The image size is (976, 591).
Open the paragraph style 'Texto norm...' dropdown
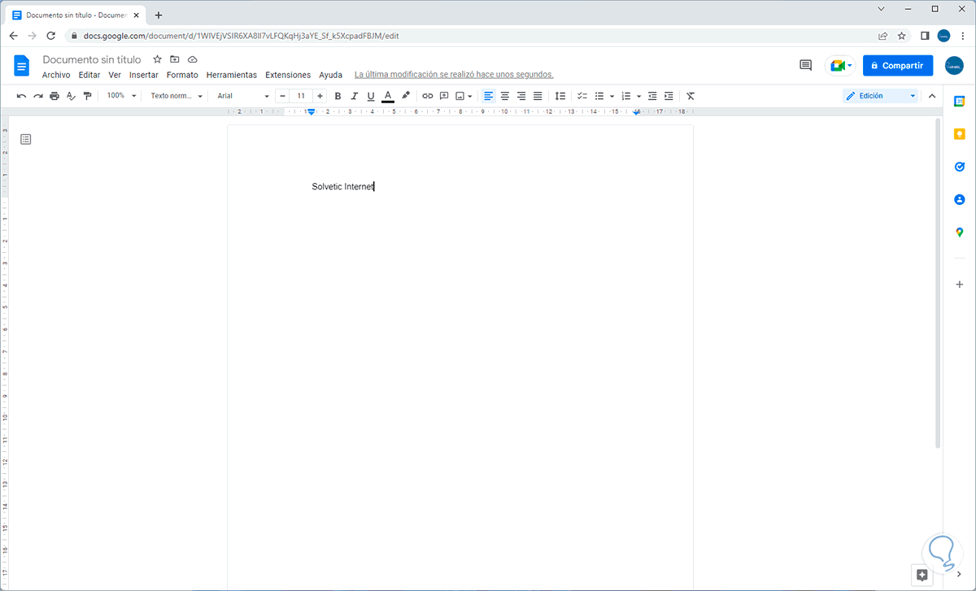(x=176, y=96)
